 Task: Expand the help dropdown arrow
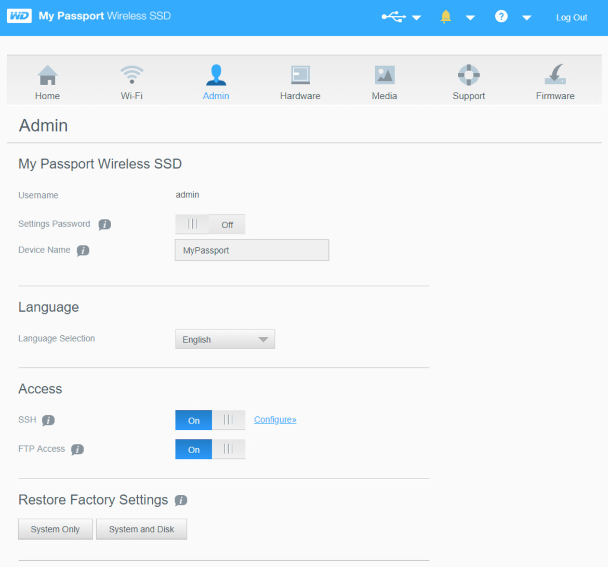click(526, 18)
